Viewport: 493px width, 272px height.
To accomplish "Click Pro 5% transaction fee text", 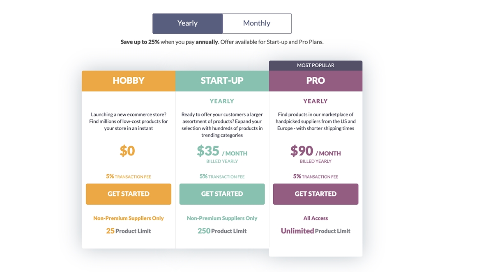I will 316,176.
